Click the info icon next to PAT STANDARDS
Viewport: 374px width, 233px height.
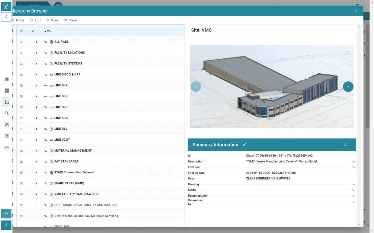(51, 161)
